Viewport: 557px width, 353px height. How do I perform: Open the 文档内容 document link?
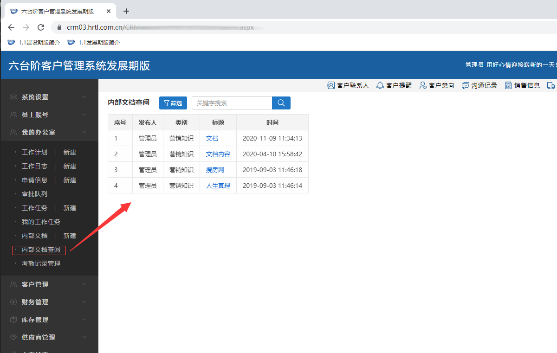[218, 154]
